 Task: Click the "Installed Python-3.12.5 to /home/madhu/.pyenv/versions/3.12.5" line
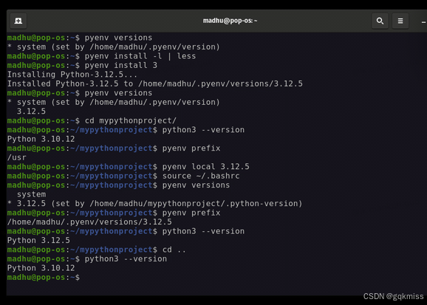coord(154,83)
